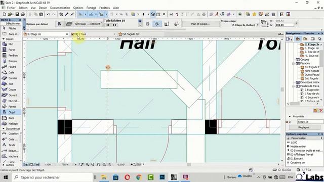Open Nord Façade in navigator
The image size is (324, 182).
pyautogui.click(x=310, y=71)
